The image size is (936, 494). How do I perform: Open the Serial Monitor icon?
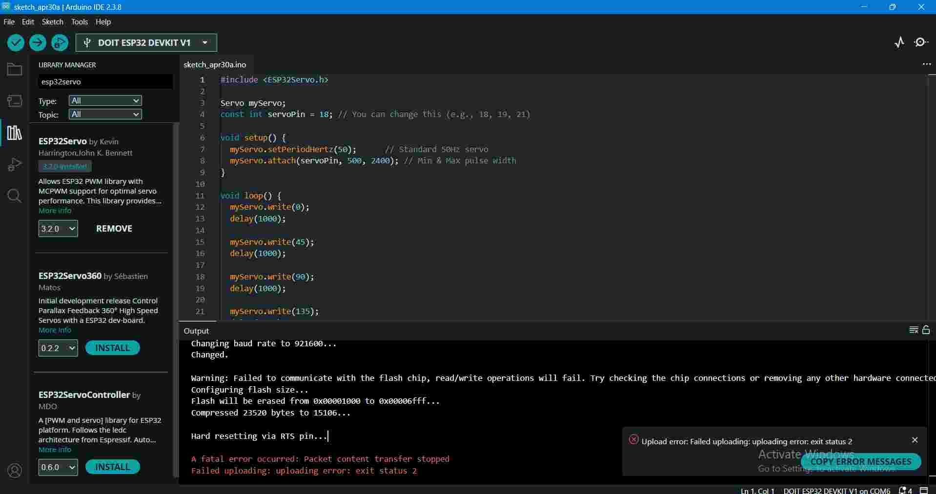pos(921,42)
